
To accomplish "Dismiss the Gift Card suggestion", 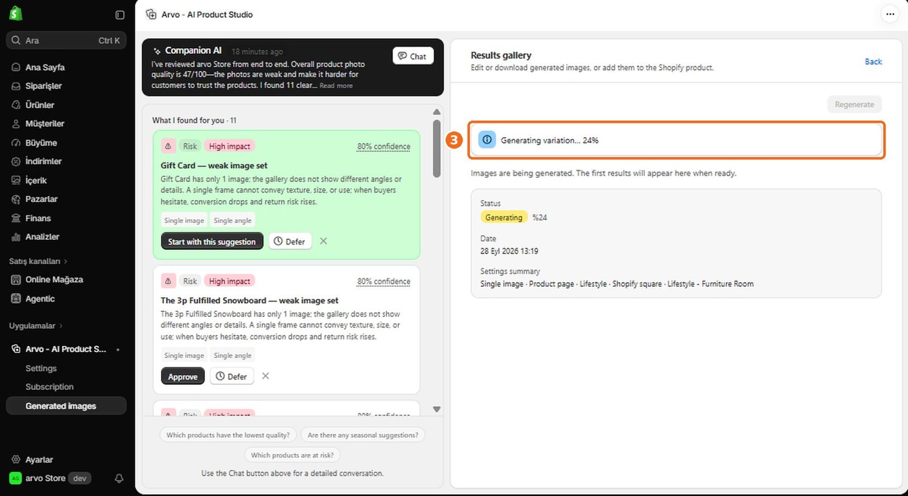I will (323, 241).
